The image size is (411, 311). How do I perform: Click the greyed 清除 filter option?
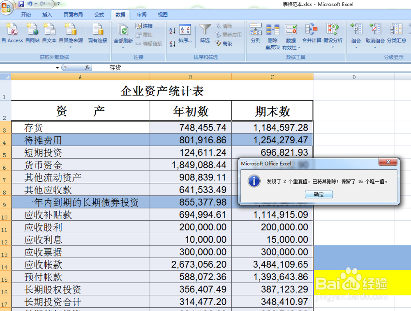click(x=224, y=26)
